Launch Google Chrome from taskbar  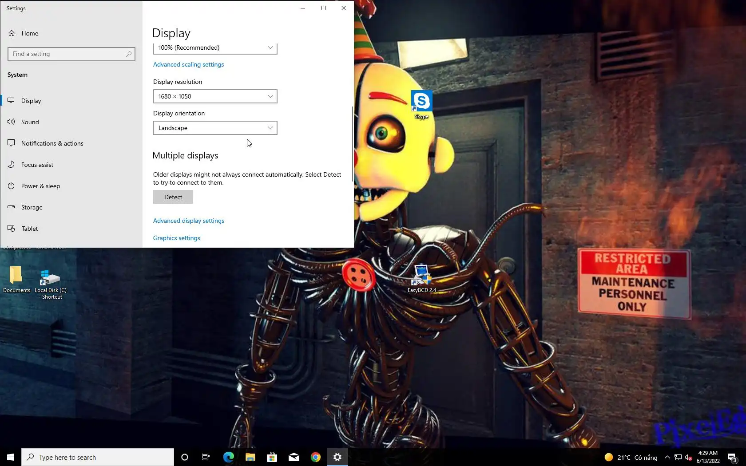tap(315, 457)
